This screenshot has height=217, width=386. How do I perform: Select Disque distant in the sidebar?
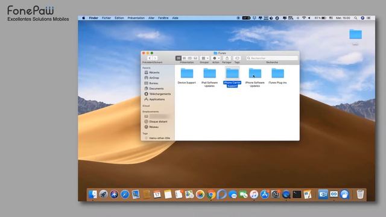pos(157,122)
